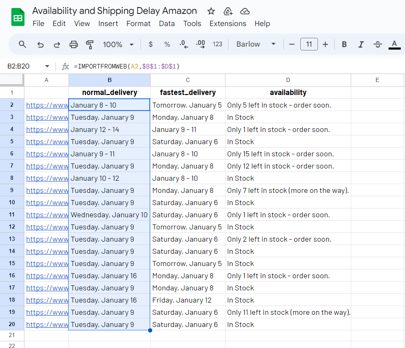The width and height of the screenshot is (405, 348).
Task: Toggle italic text style
Action: click(x=360, y=44)
